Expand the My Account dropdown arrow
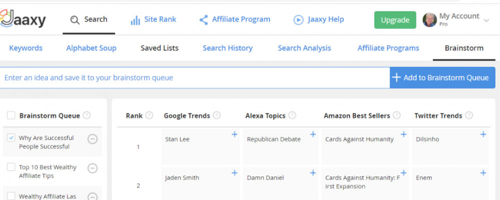This screenshot has width=500, height=200. pos(486,20)
